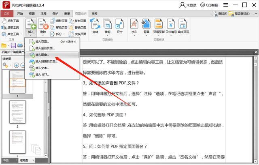This screenshot has width=259, height=165.
Task: Click the 水印 watermark icon
Action: pos(134,24)
